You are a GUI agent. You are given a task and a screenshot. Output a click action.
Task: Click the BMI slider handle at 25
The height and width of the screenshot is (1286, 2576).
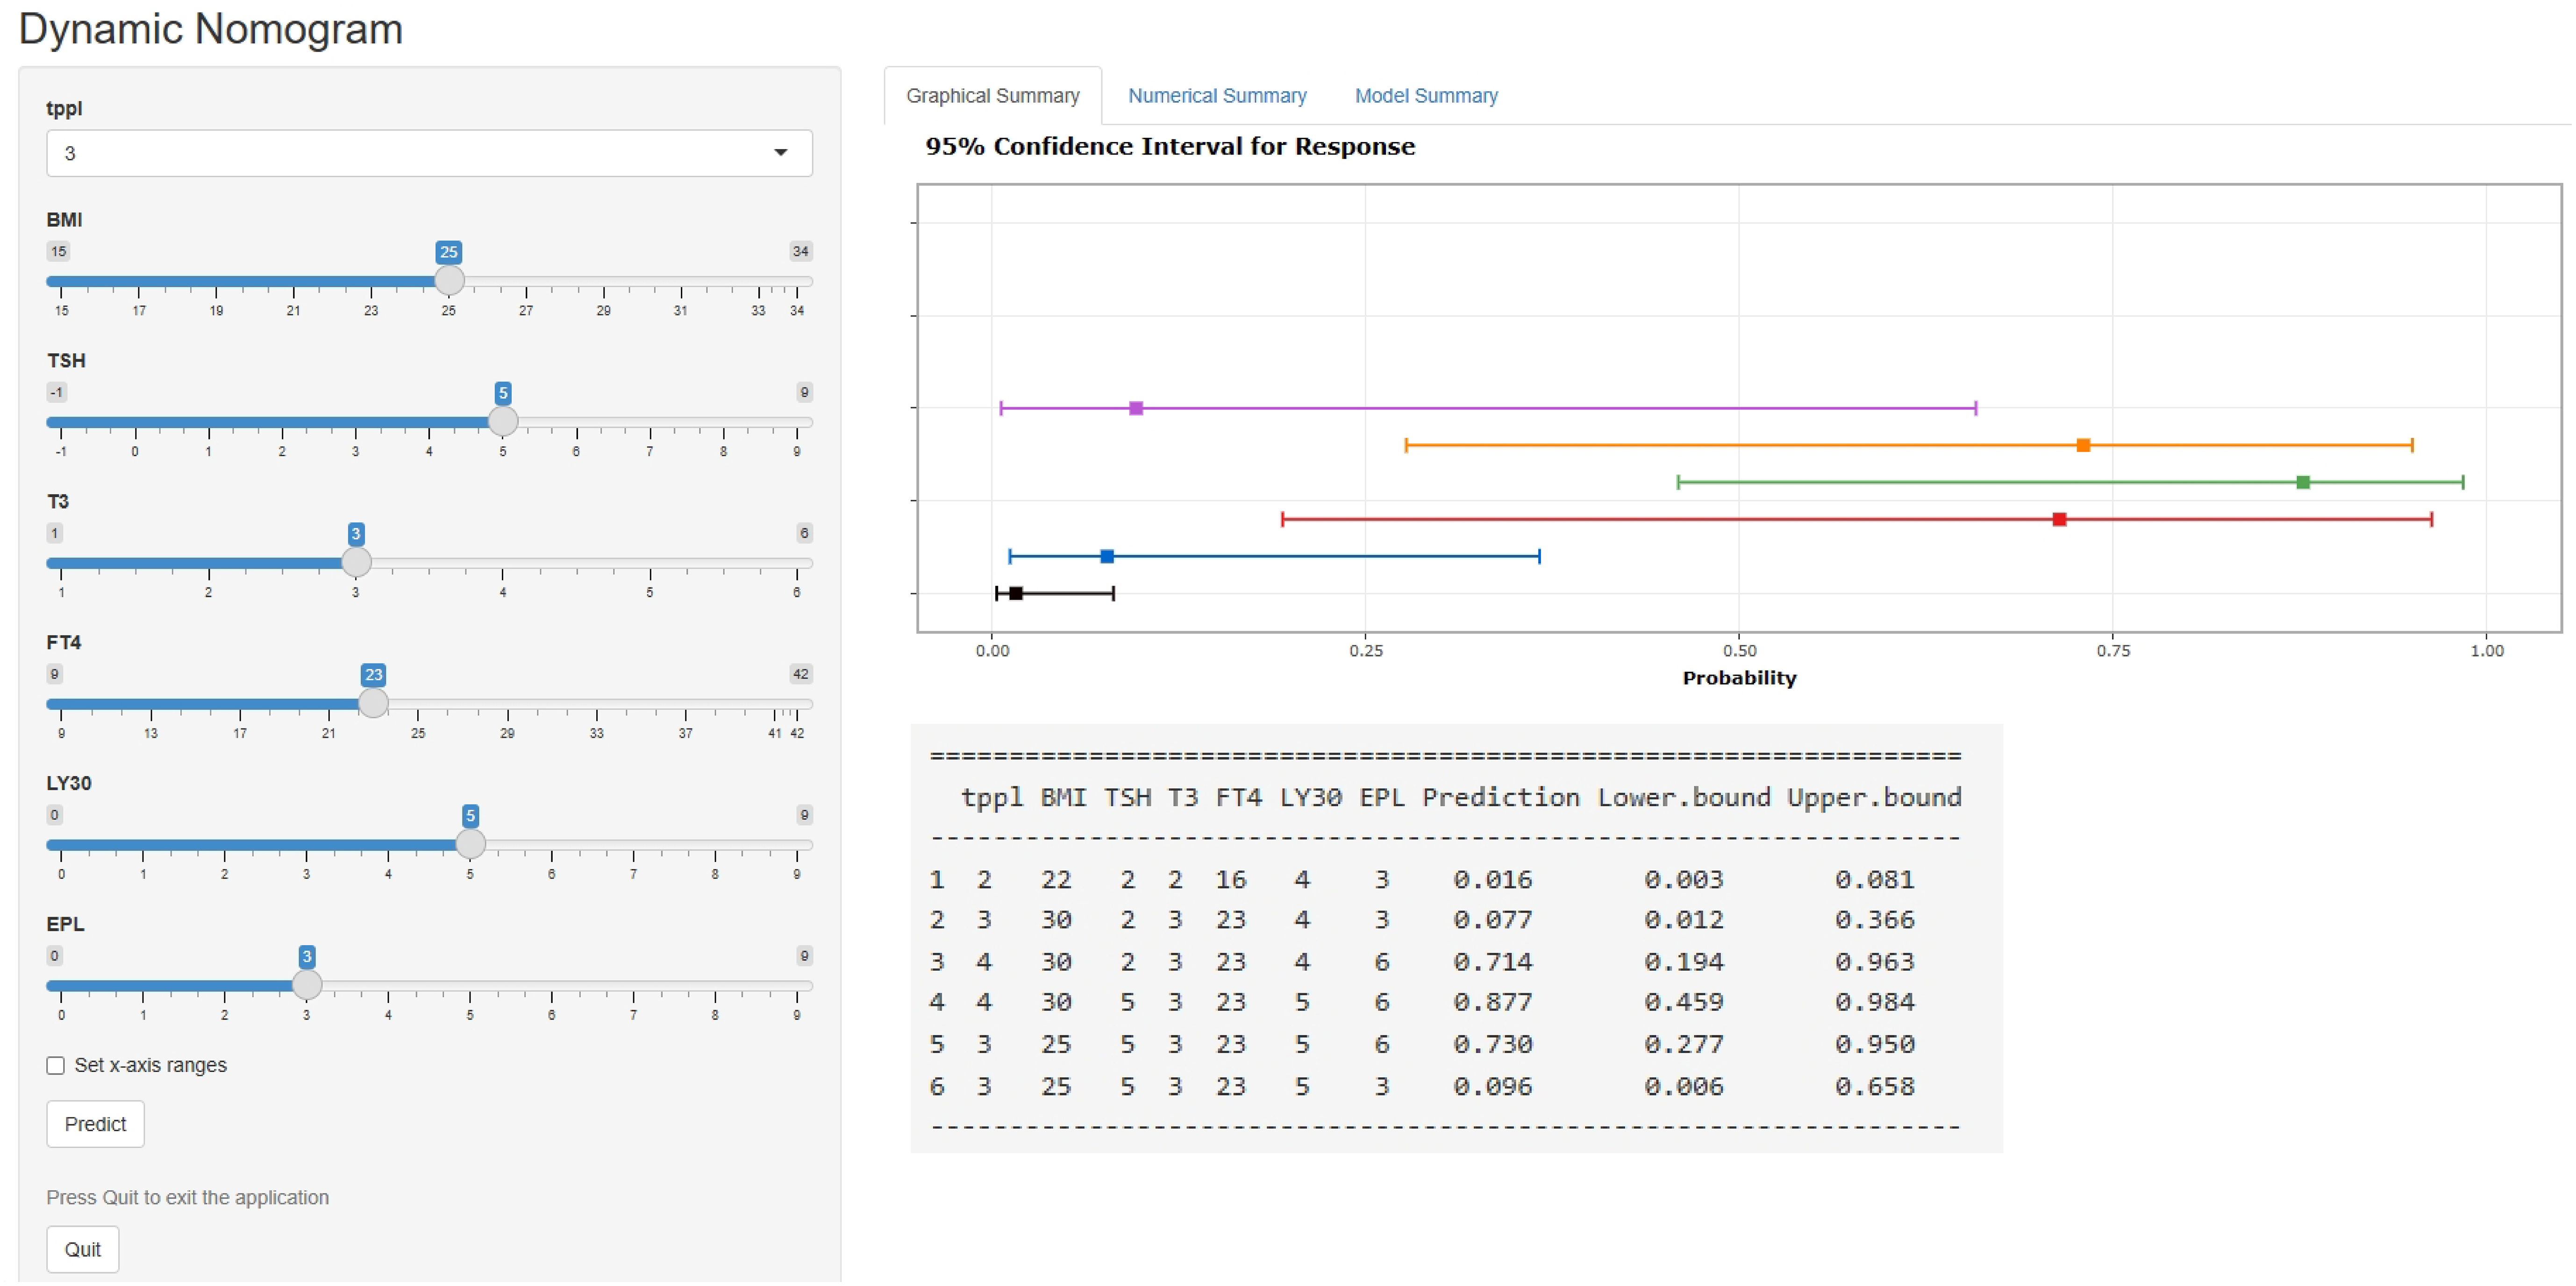(449, 281)
